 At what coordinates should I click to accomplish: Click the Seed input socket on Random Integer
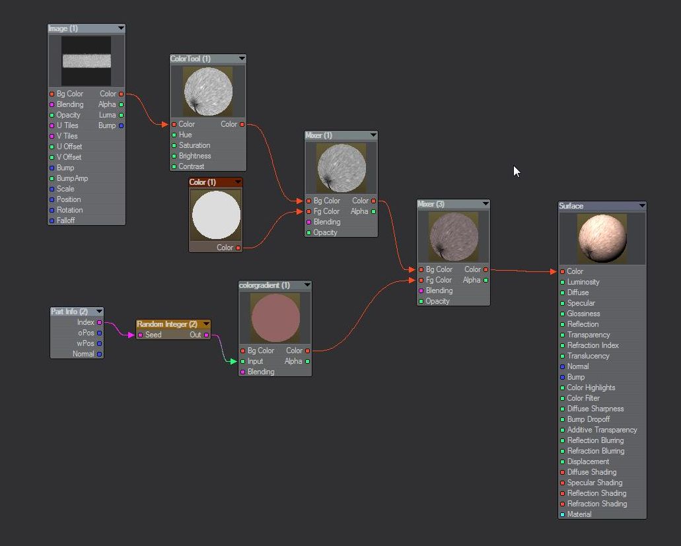[x=140, y=335]
